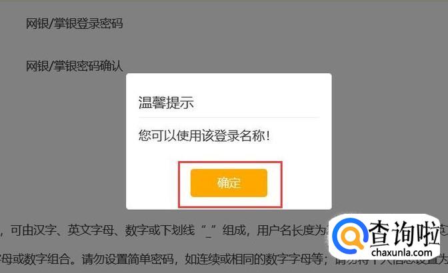This screenshot has height=273, width=448.
Task: Click blank white area right of 温馨提示
Action: pyautogui.click(x=257, y=103)
